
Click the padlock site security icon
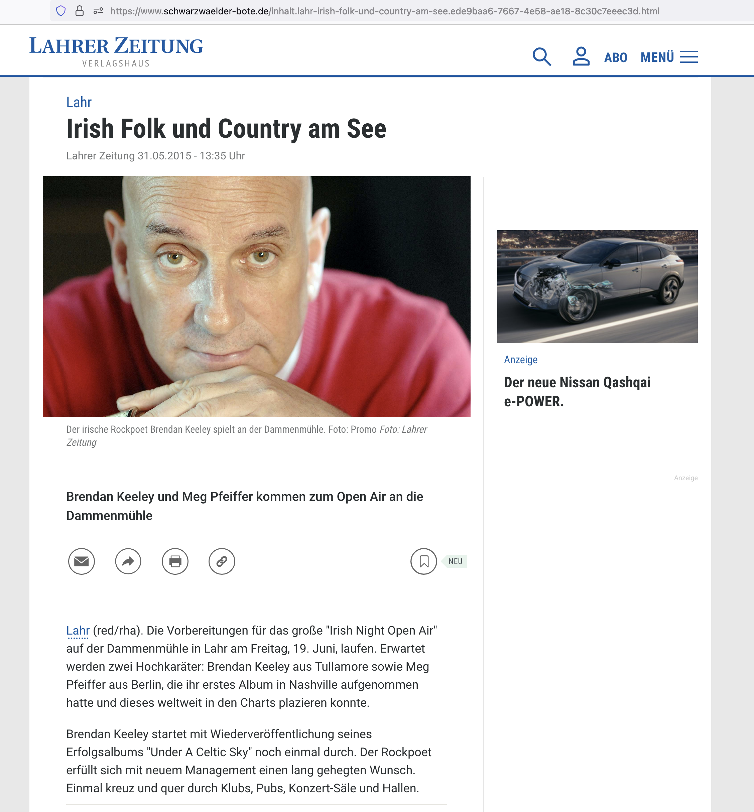tap(80, 11)
